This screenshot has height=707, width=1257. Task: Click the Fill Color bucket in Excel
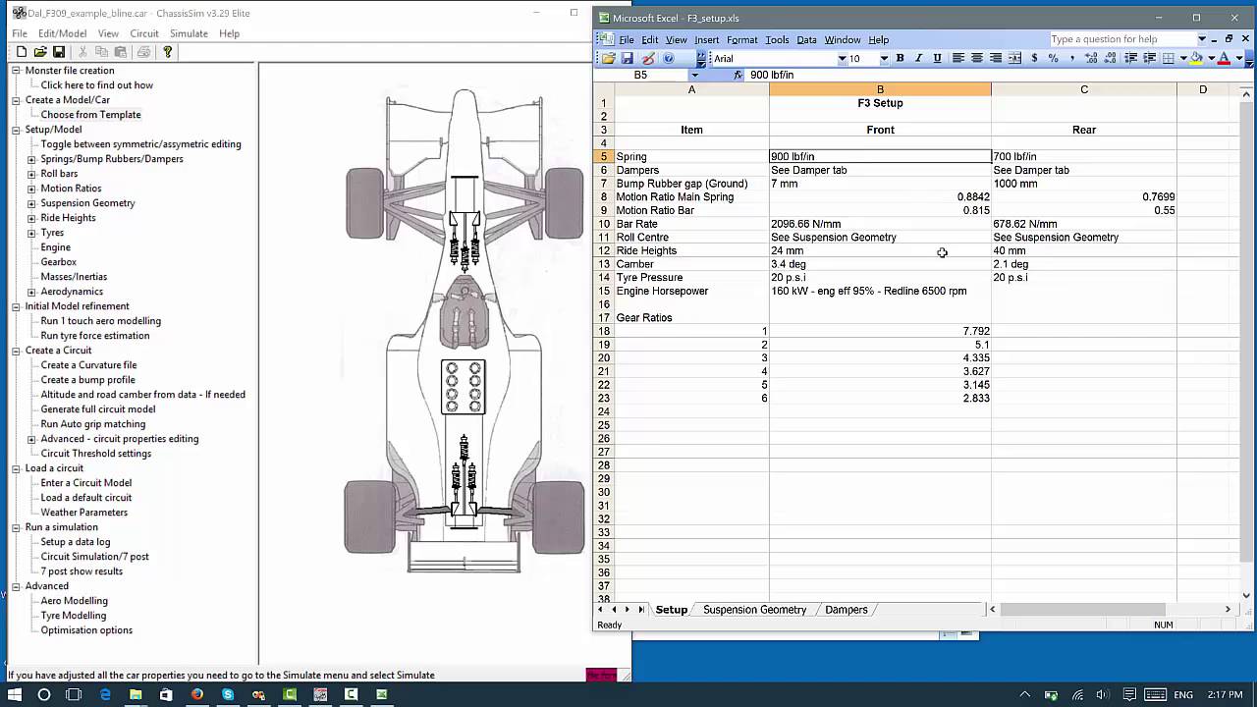point(1197,59)
